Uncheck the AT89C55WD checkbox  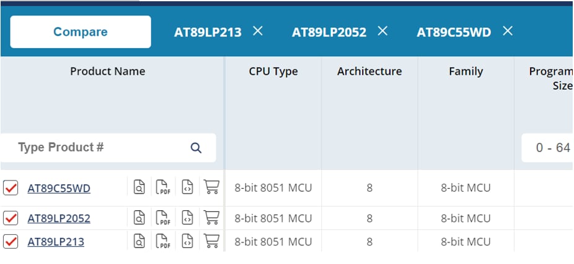pyautogui.click(x=11, y=188)
